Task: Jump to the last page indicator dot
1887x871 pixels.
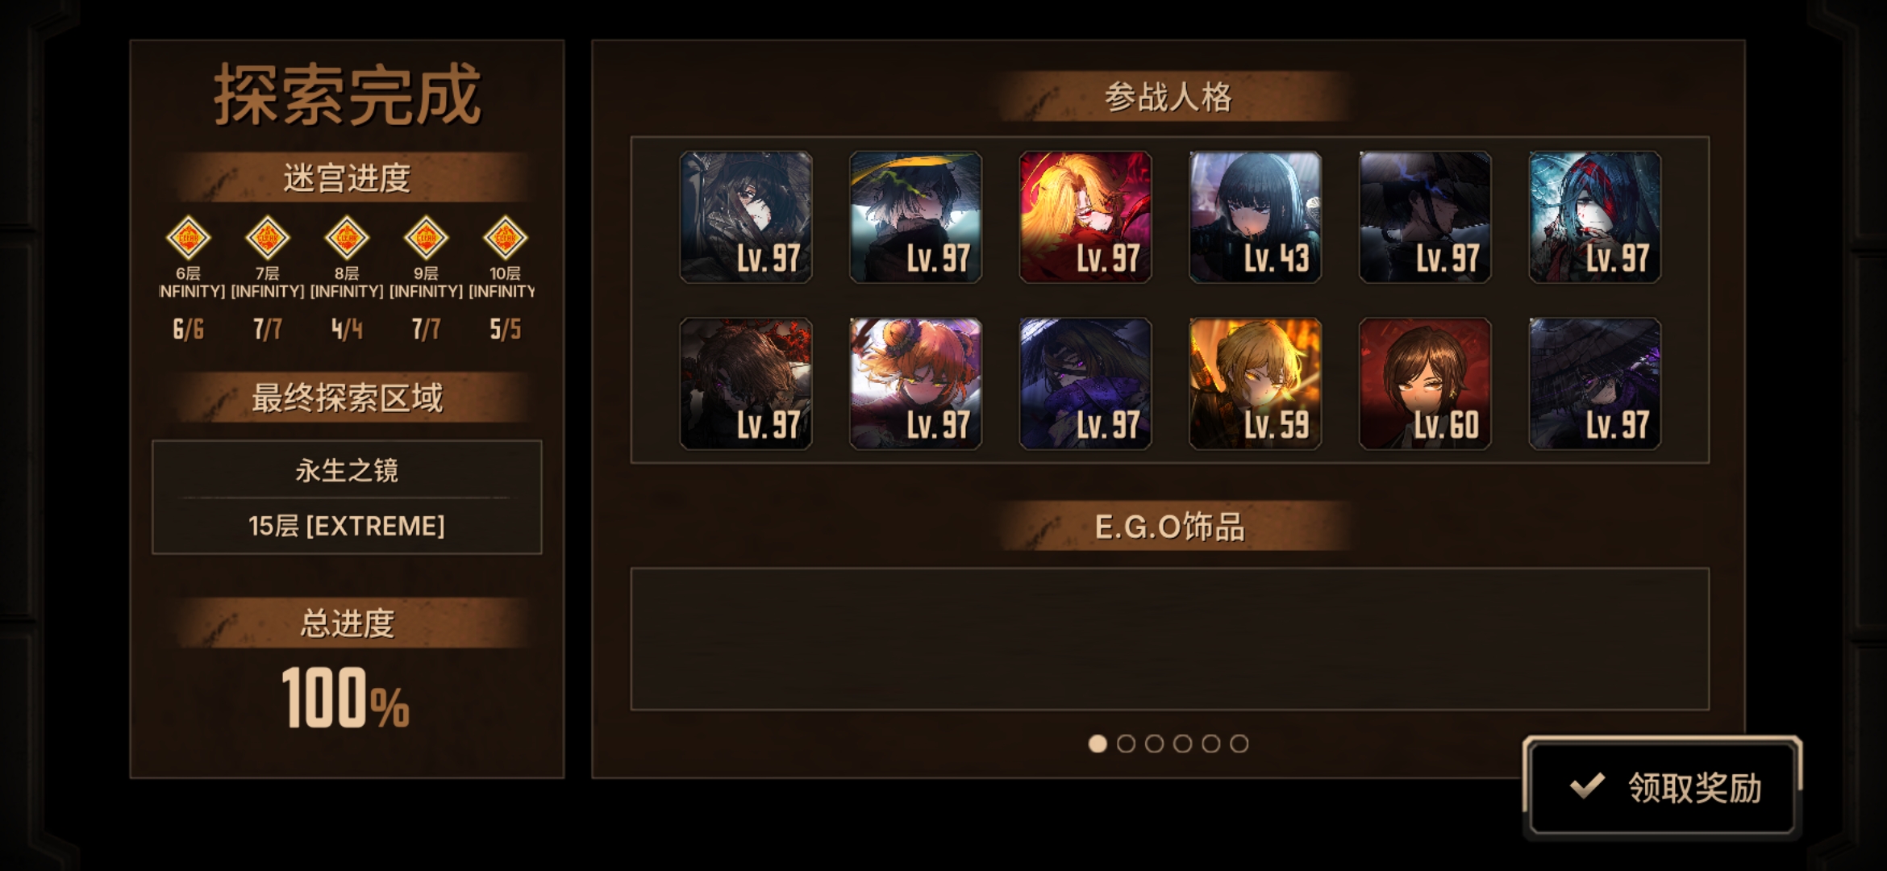Action: coord(1239,744)
